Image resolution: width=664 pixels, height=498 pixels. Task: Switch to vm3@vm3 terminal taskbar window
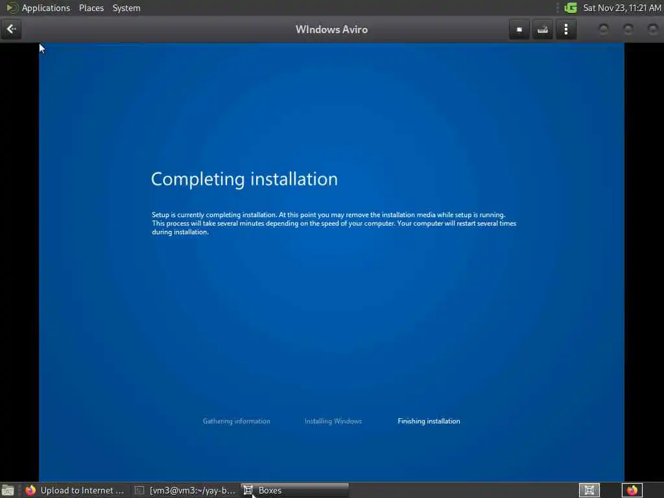point(185,490)
